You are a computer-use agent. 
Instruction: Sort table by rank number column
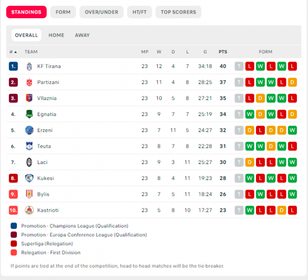(x=13, y=52)
